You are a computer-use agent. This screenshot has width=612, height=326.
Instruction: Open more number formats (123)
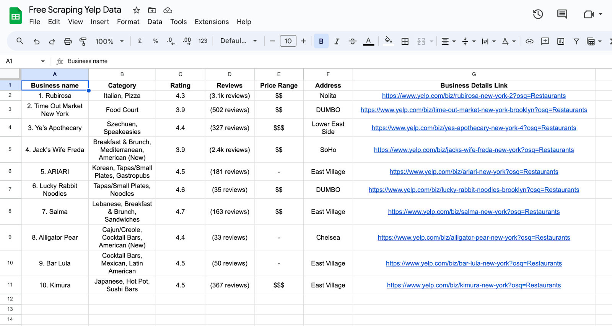(x=203, y=41)
